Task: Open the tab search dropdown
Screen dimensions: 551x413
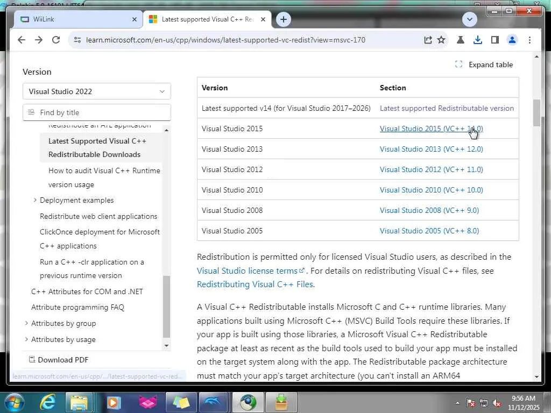Action: 469,19
